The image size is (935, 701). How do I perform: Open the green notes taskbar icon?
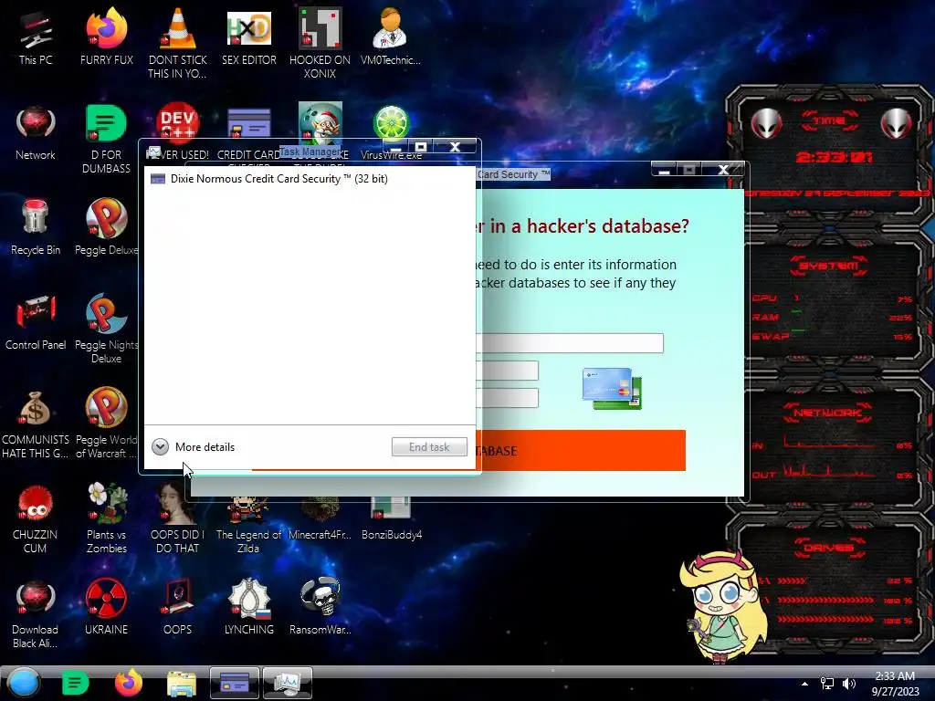75,683
